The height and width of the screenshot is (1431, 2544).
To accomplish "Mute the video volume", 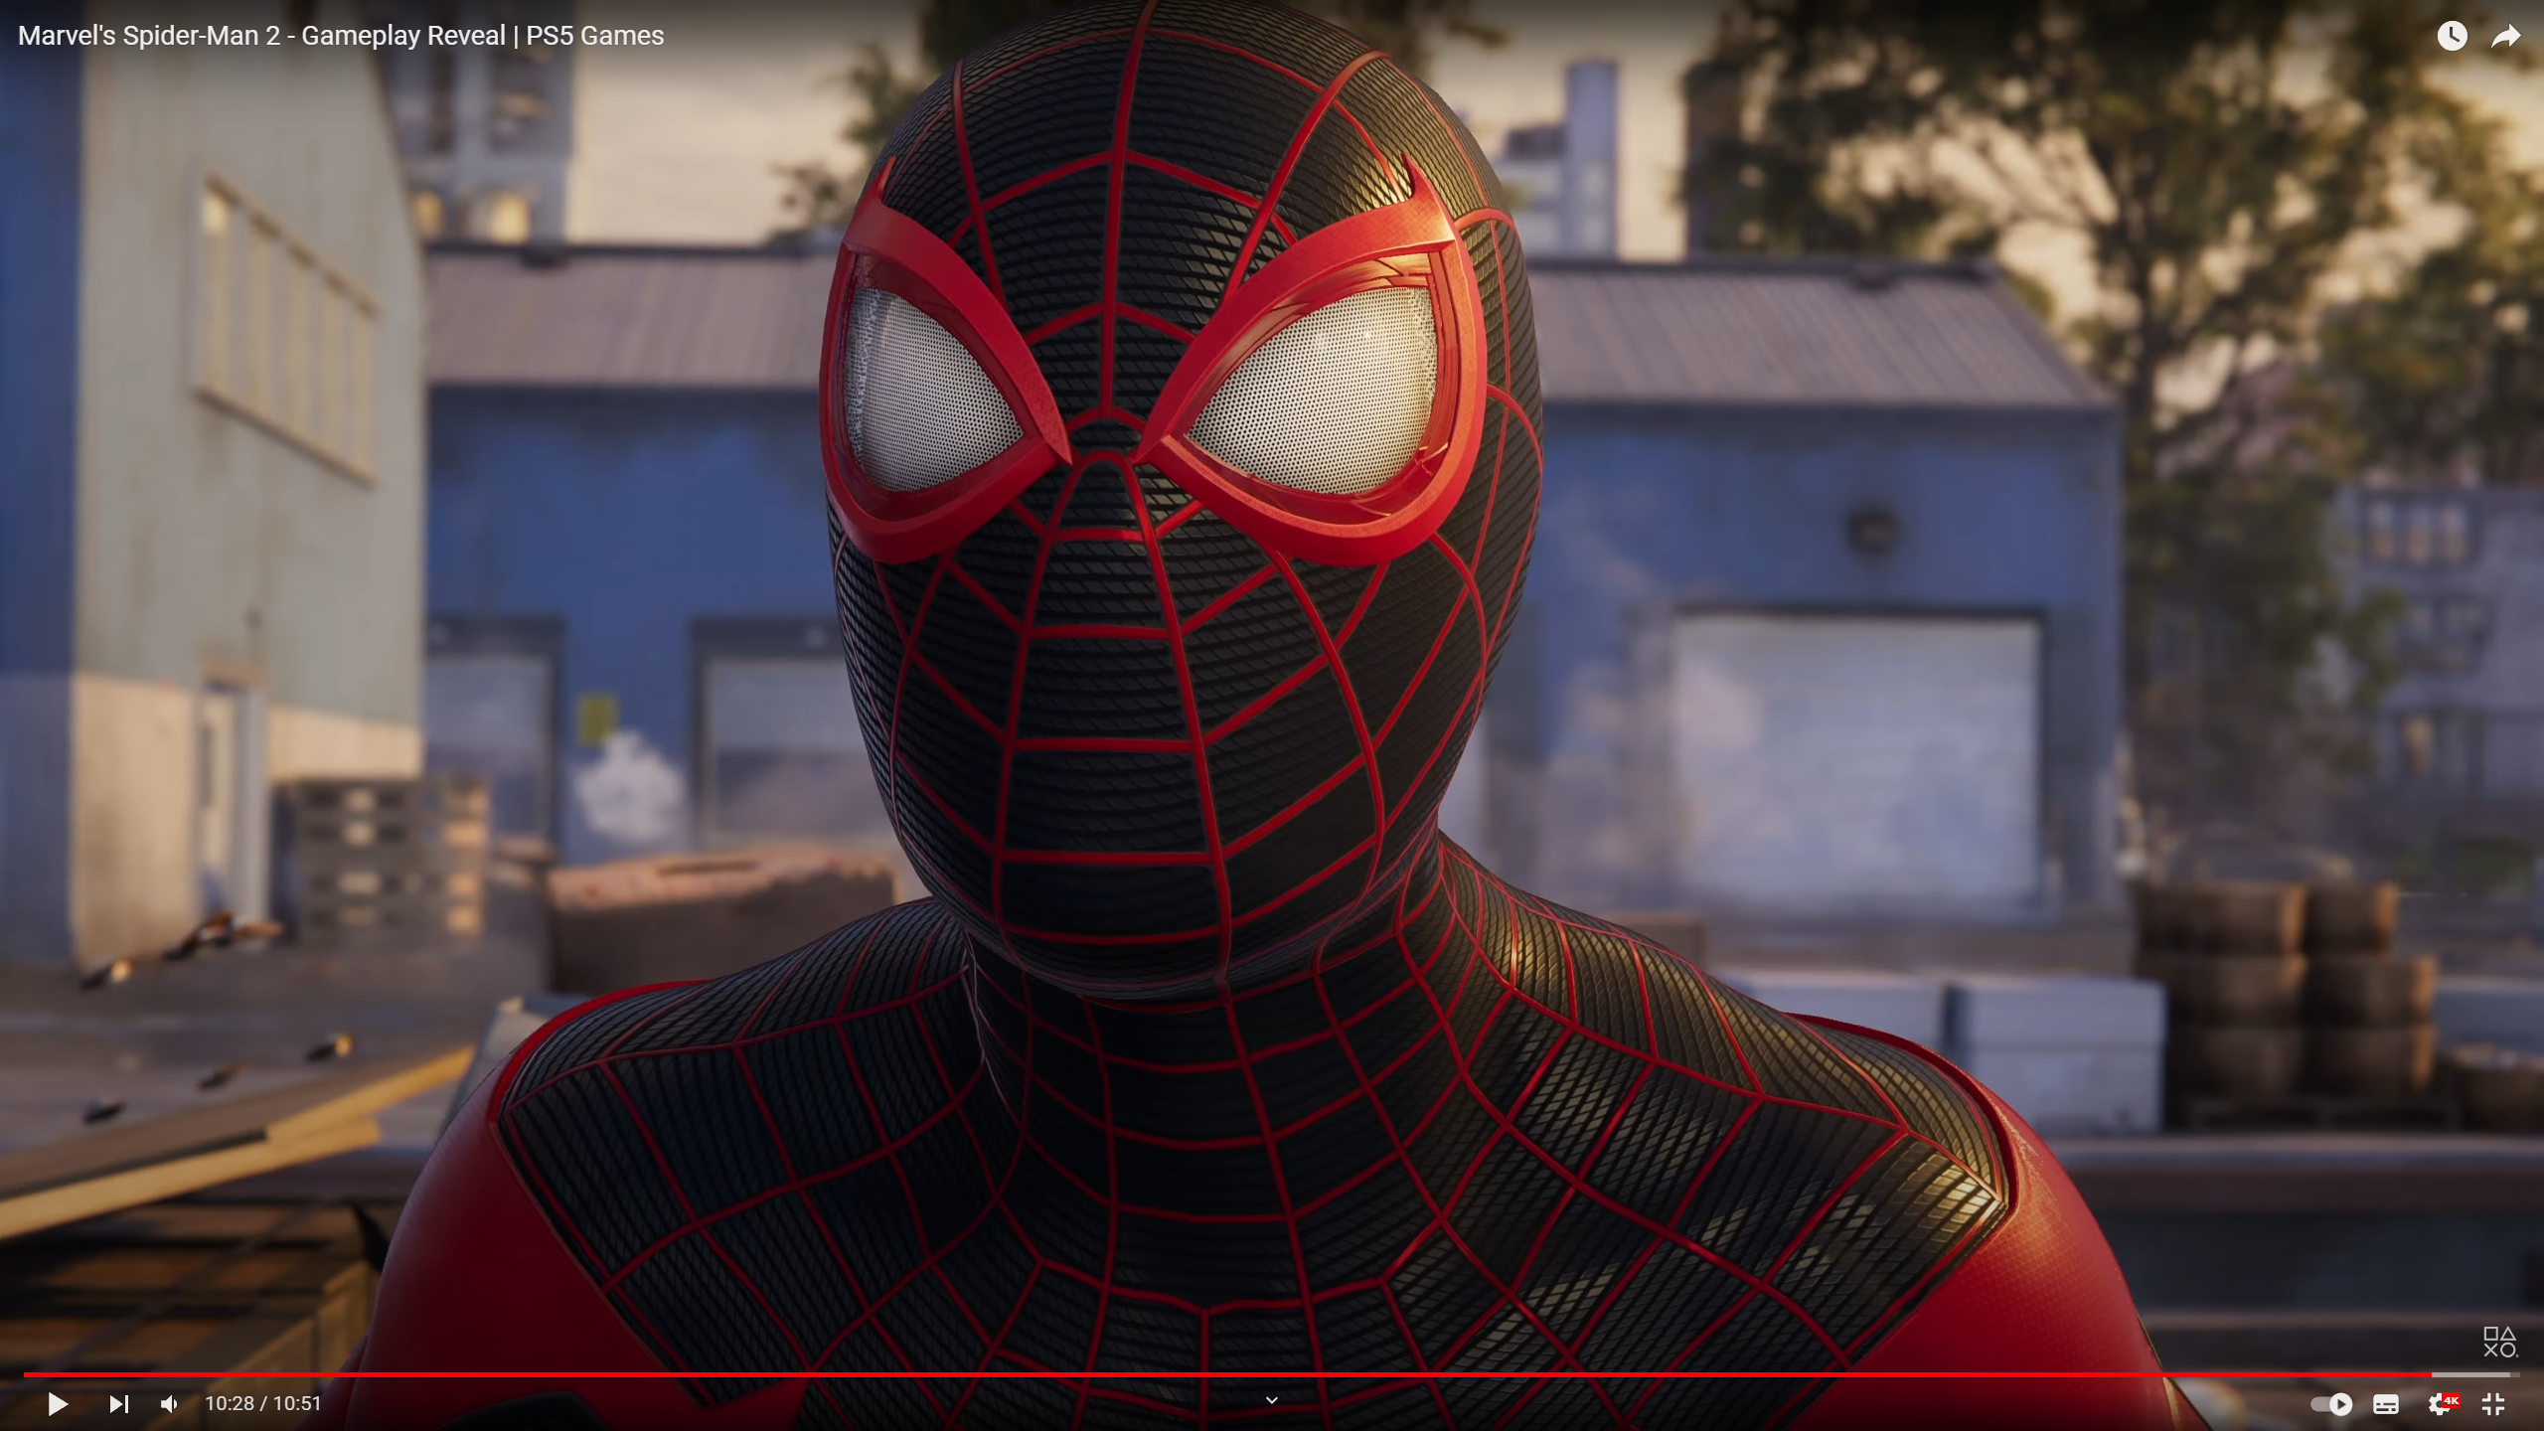I will pos(169,1403).
